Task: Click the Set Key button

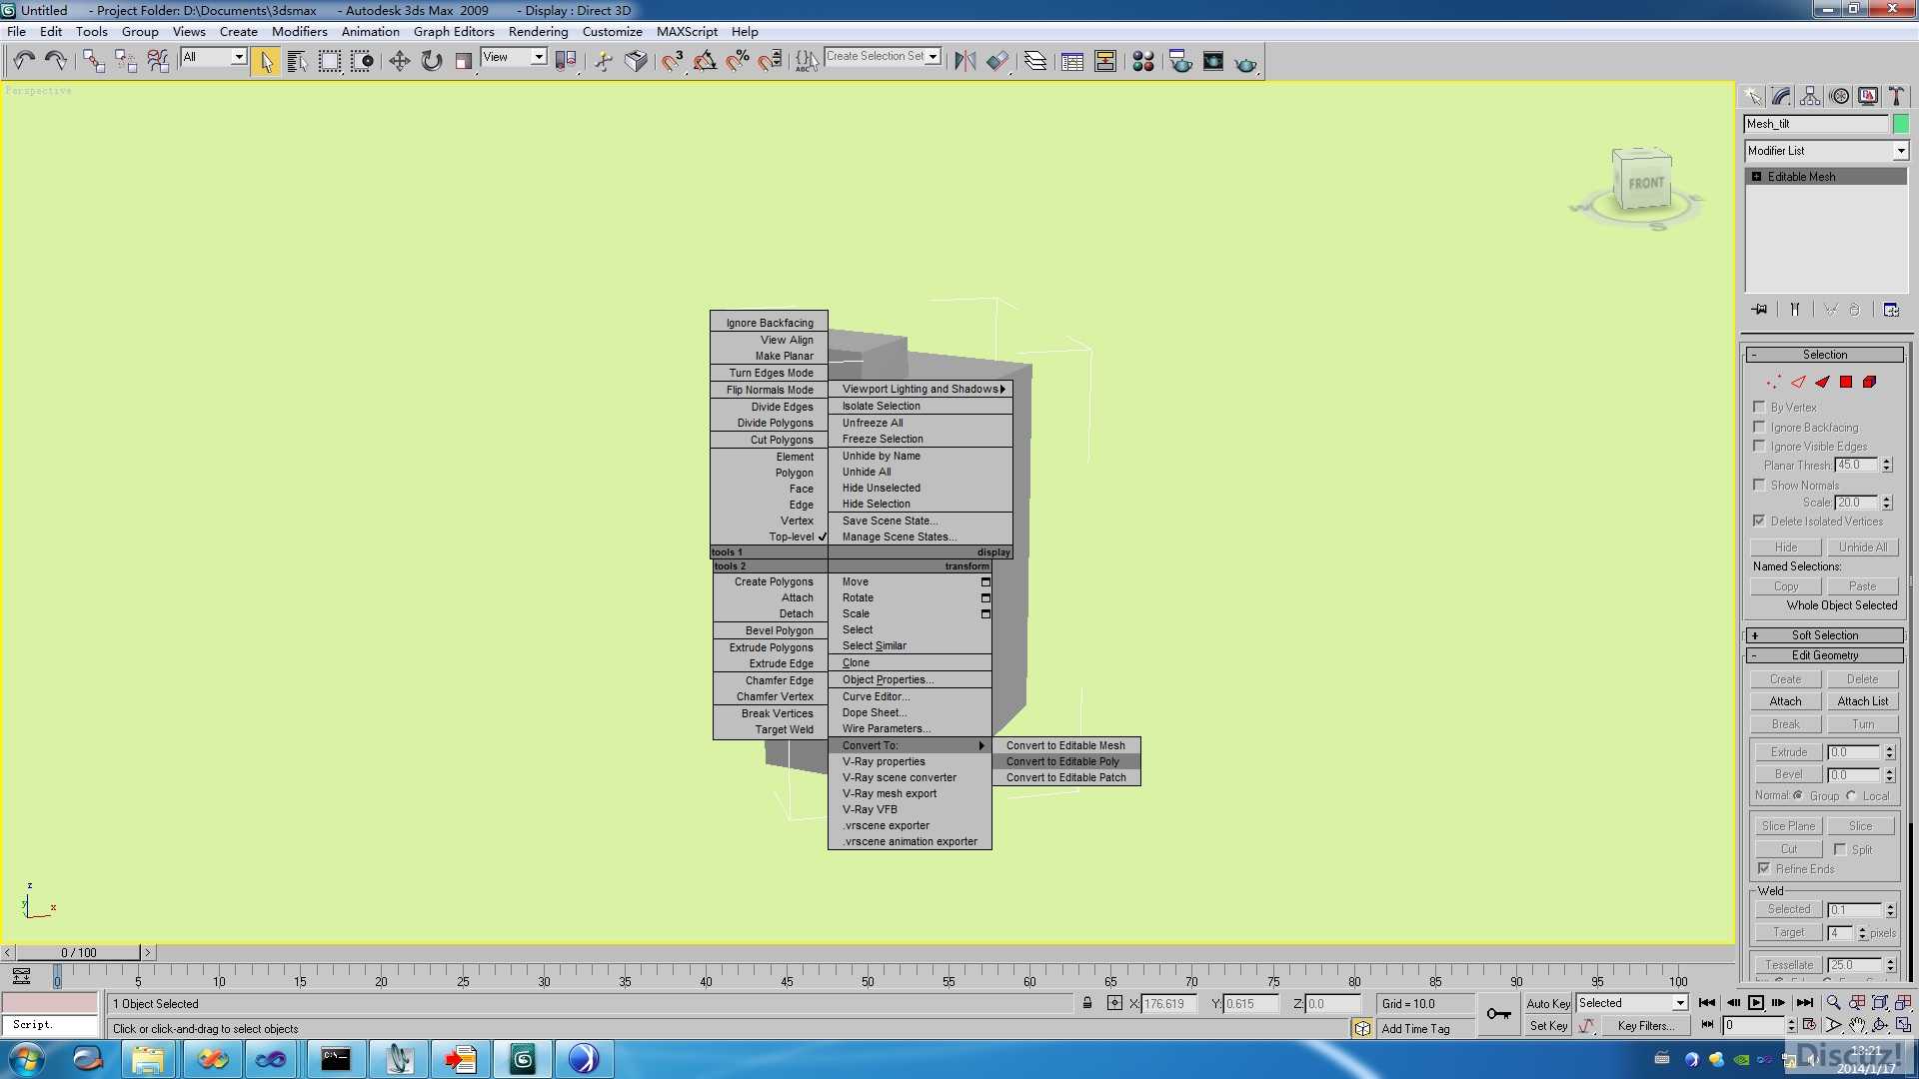Action: (x=1548, y=1025)
